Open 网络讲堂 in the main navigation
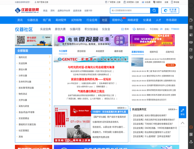This screenshot has height=149, width=194. click(x=133, y=20)
